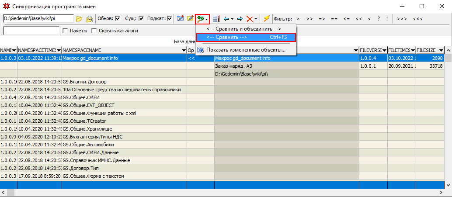Click the horizontal scrollbar at bottom
Viewport: 452px width, 197px height.
[x=219, y=193]
